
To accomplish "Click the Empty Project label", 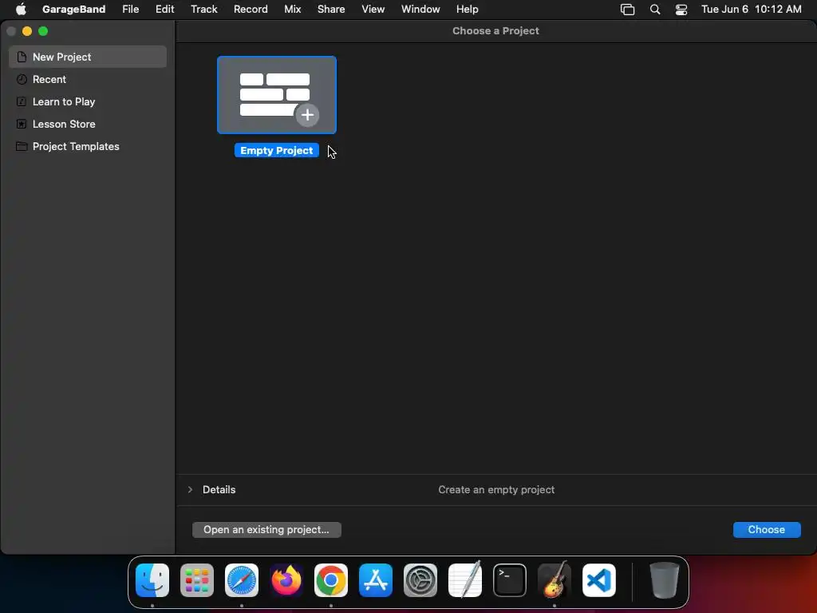I will point(277,151).
